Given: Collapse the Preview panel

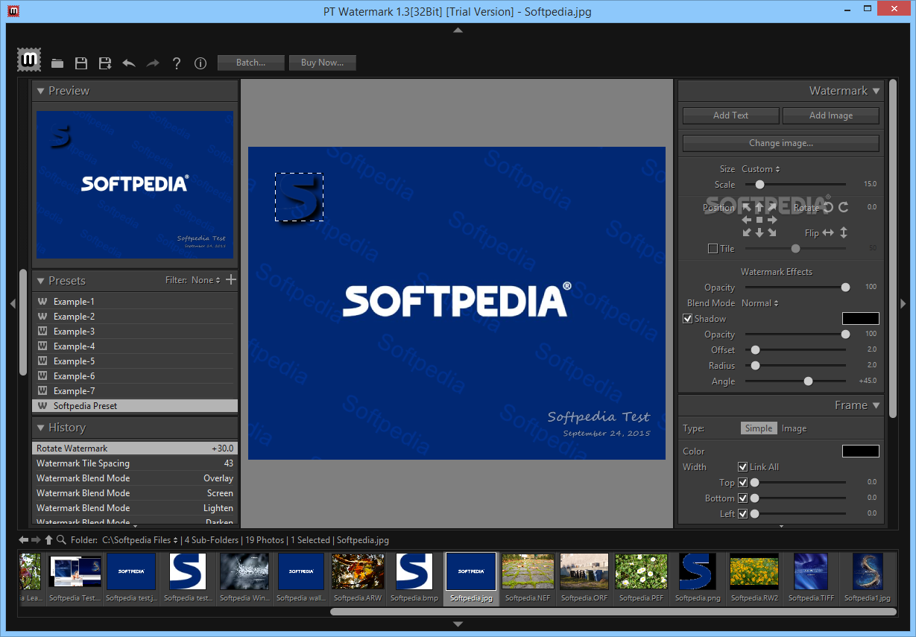Looking at the screenshot, I should 41,91.
